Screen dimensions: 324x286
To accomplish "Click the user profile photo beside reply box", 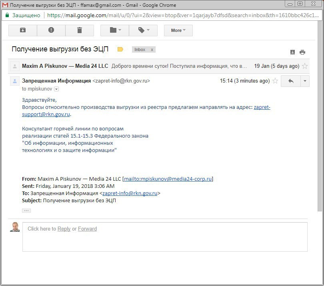I will click(x=15, y=227).
